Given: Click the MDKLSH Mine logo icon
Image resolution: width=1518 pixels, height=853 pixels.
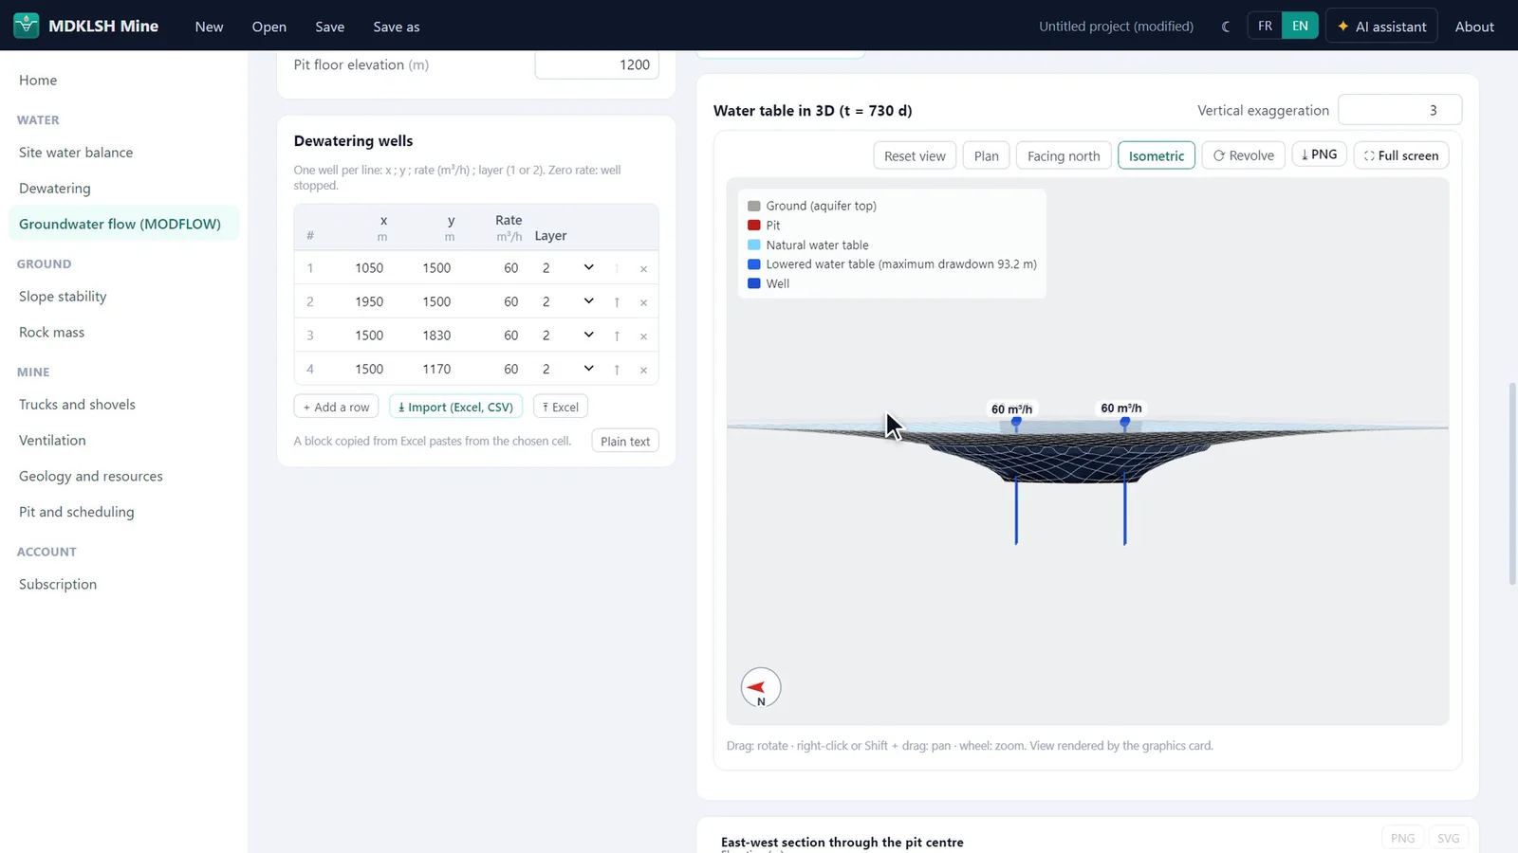Looking at the screenshot, I should point(27,26).
